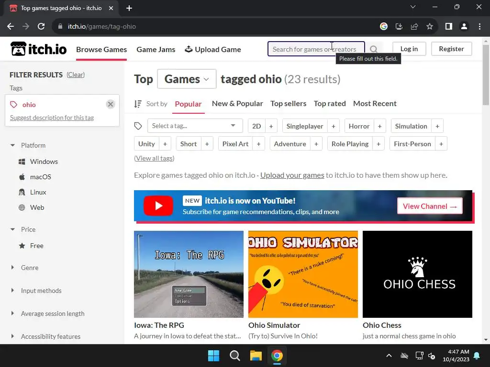Click the View Channel button

[430, 206]
